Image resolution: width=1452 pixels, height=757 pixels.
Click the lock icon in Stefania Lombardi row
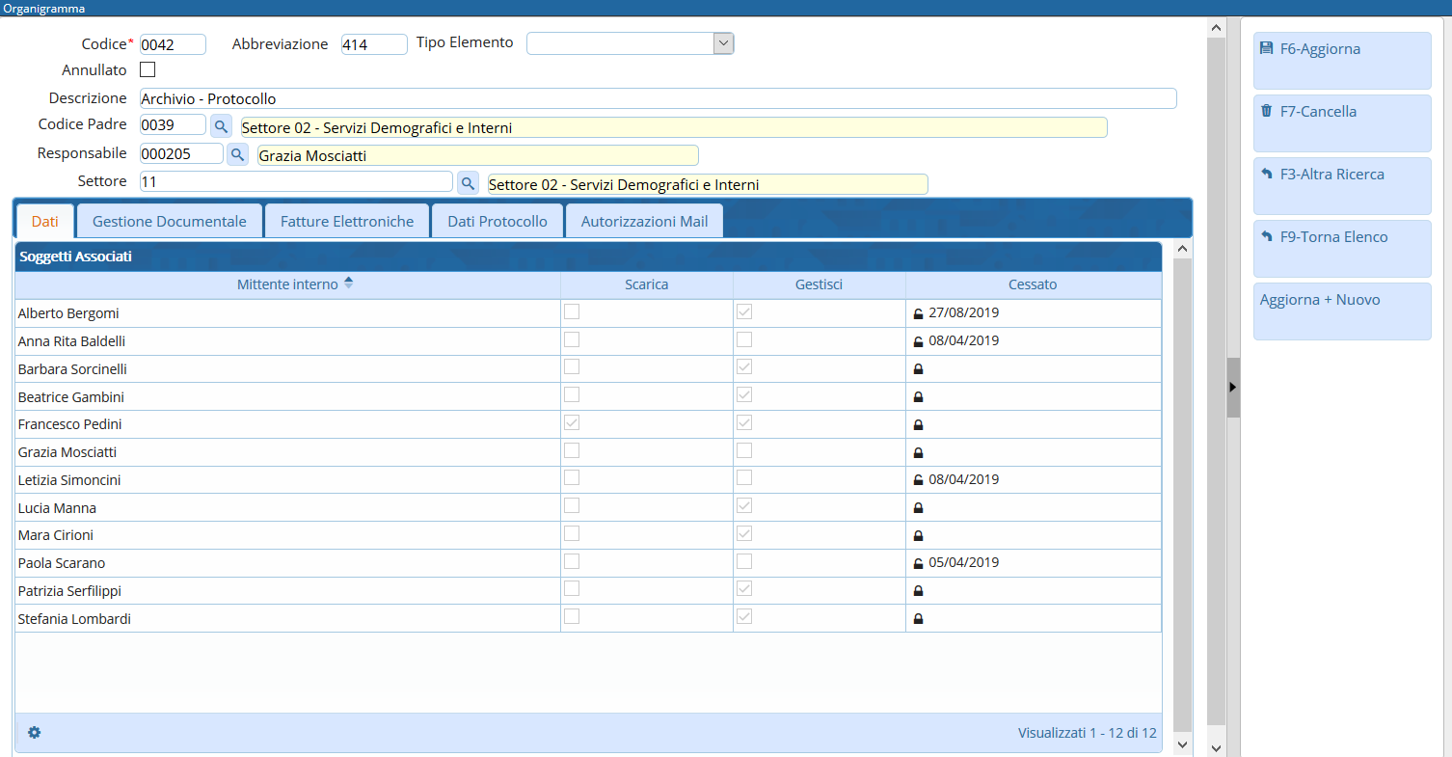(918, 619)
